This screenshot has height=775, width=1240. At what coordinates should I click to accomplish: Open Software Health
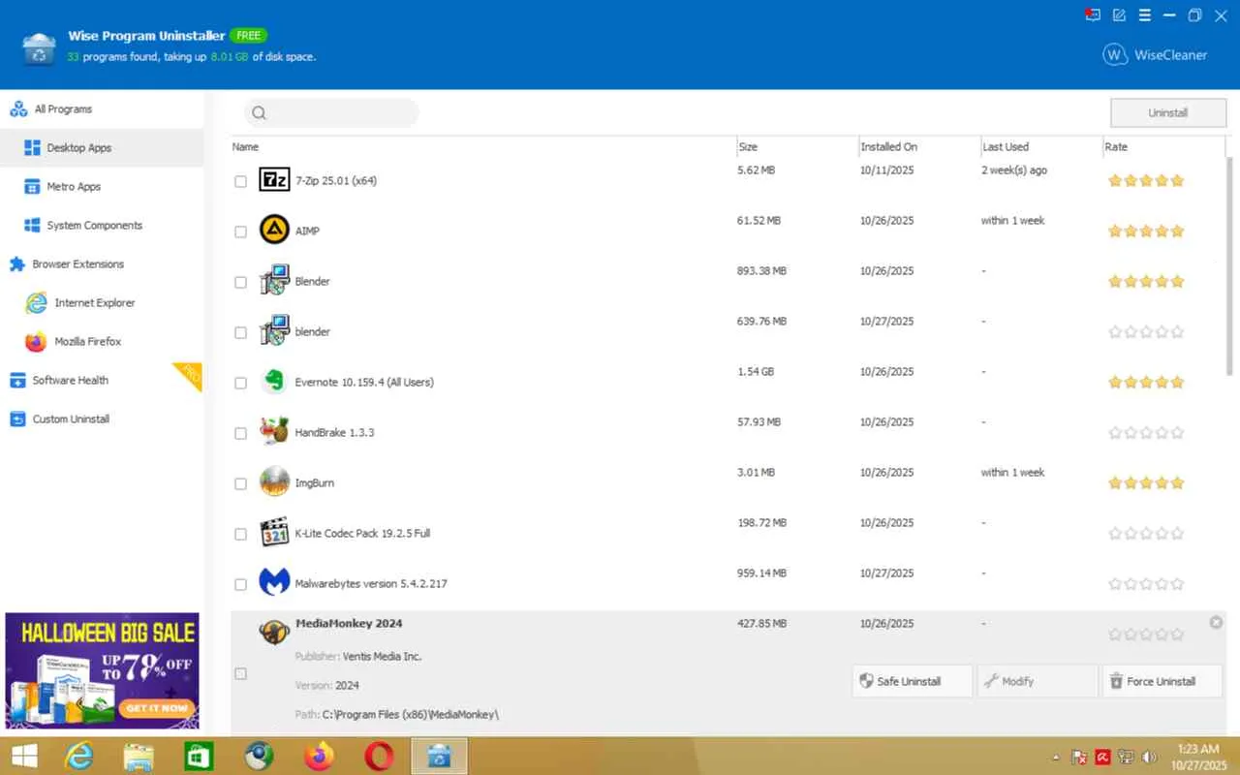click(x=102, y=381)
